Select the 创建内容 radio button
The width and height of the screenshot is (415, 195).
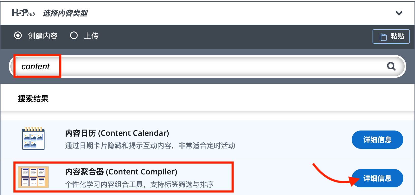tap(18, 36)
